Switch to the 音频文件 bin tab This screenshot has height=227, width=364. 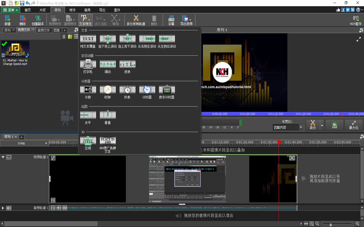(x=43, y=30)
